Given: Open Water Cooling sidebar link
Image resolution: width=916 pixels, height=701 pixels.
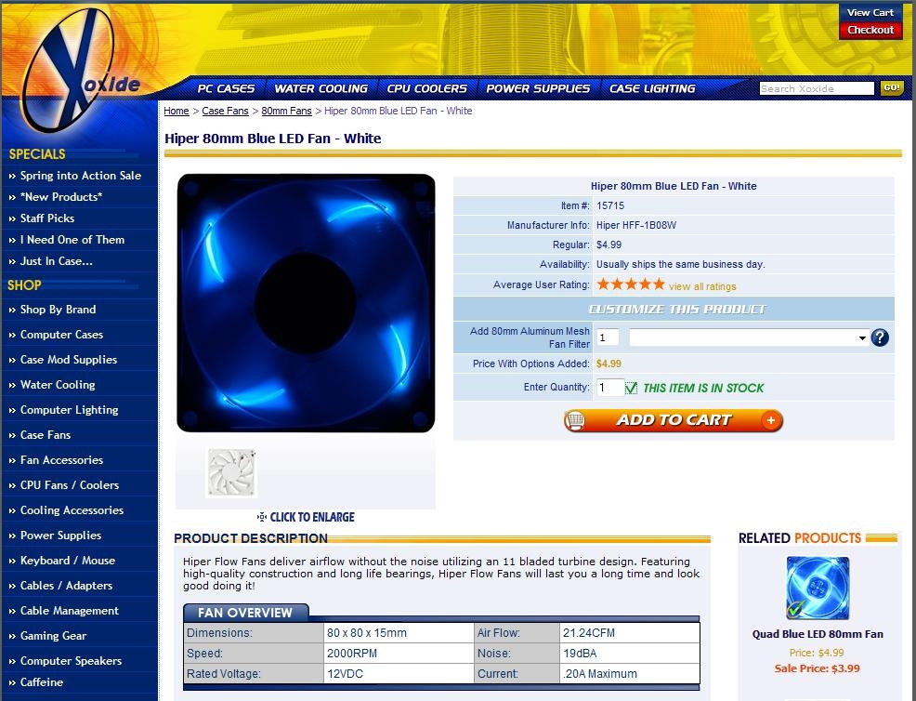Looking at the screenshot, I should pos(58,385).
